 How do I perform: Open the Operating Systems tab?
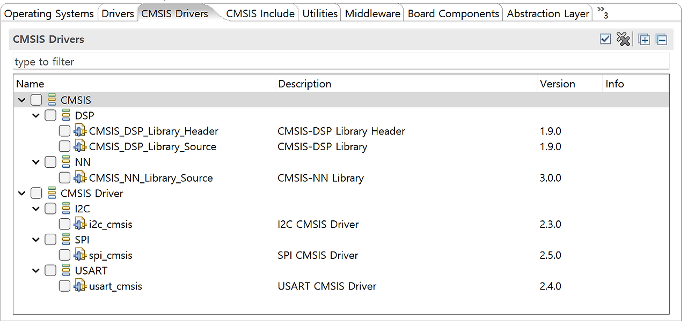pos(49,13)
